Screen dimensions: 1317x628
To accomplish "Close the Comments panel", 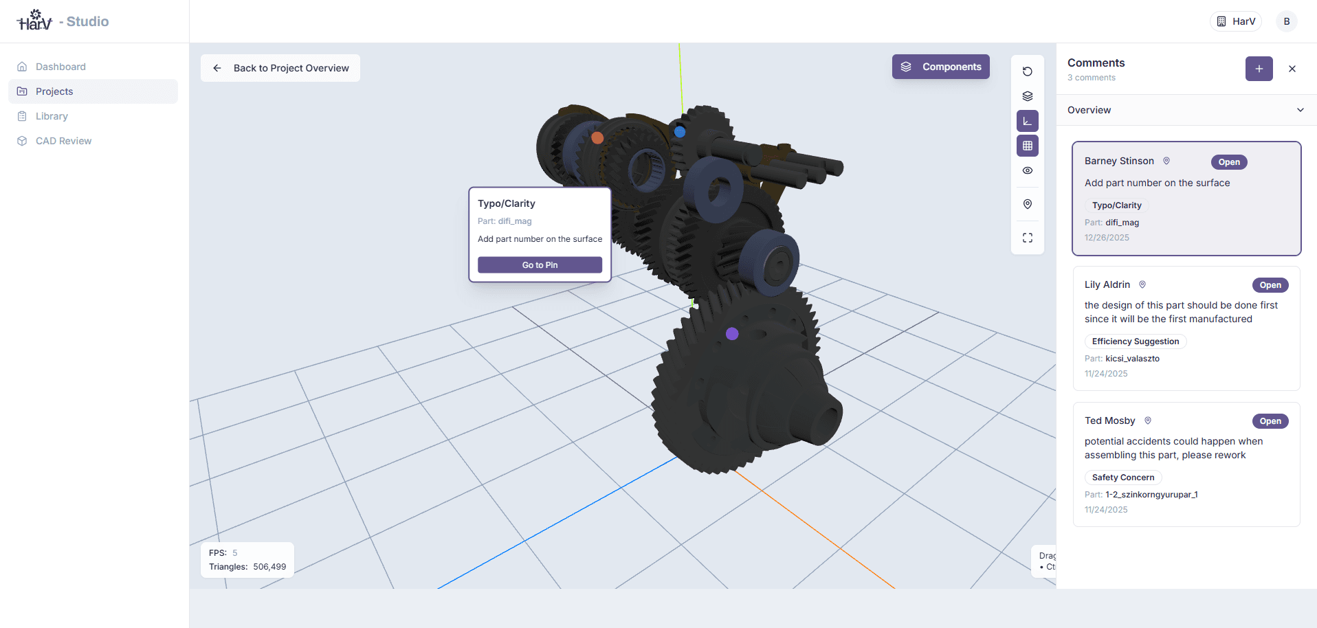I will (x=1292, y=69).
